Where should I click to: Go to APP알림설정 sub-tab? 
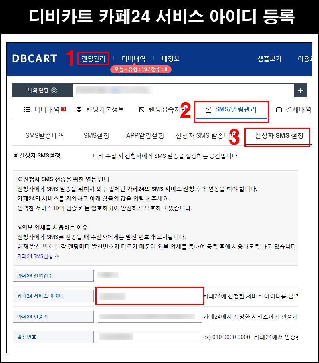pos(145,136)
